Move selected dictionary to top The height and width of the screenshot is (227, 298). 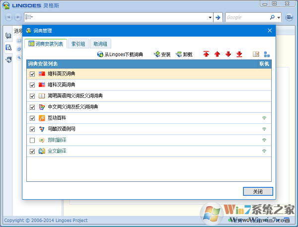click(206, 54)
